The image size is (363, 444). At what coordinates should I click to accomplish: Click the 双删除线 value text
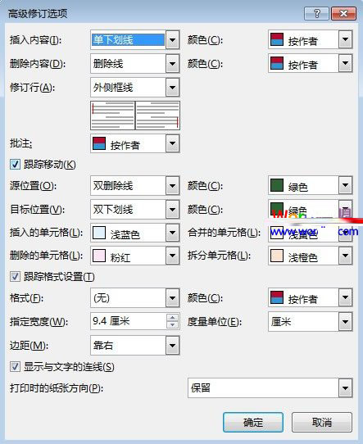113,186
